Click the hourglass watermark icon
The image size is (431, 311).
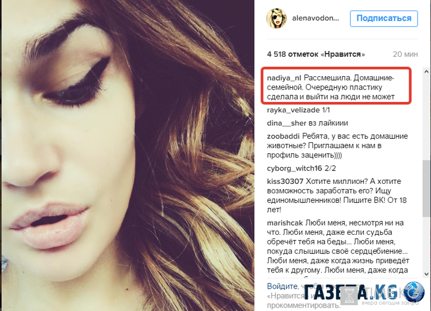point(349,296)
